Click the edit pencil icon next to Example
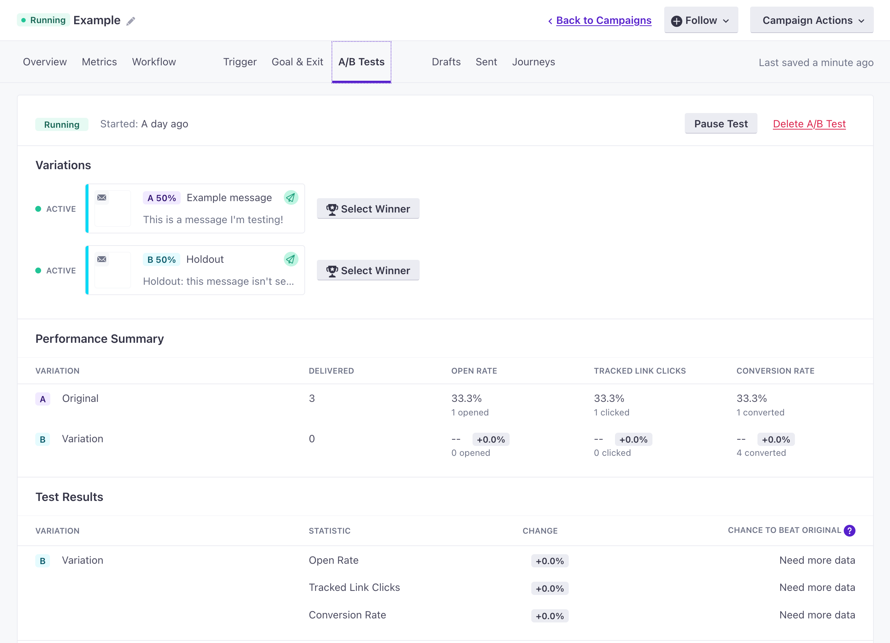Screen dimensions: 890x643 point(132,20)
